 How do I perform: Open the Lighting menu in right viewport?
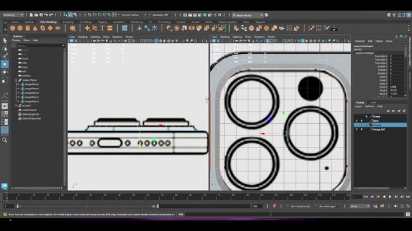[237, 37]
